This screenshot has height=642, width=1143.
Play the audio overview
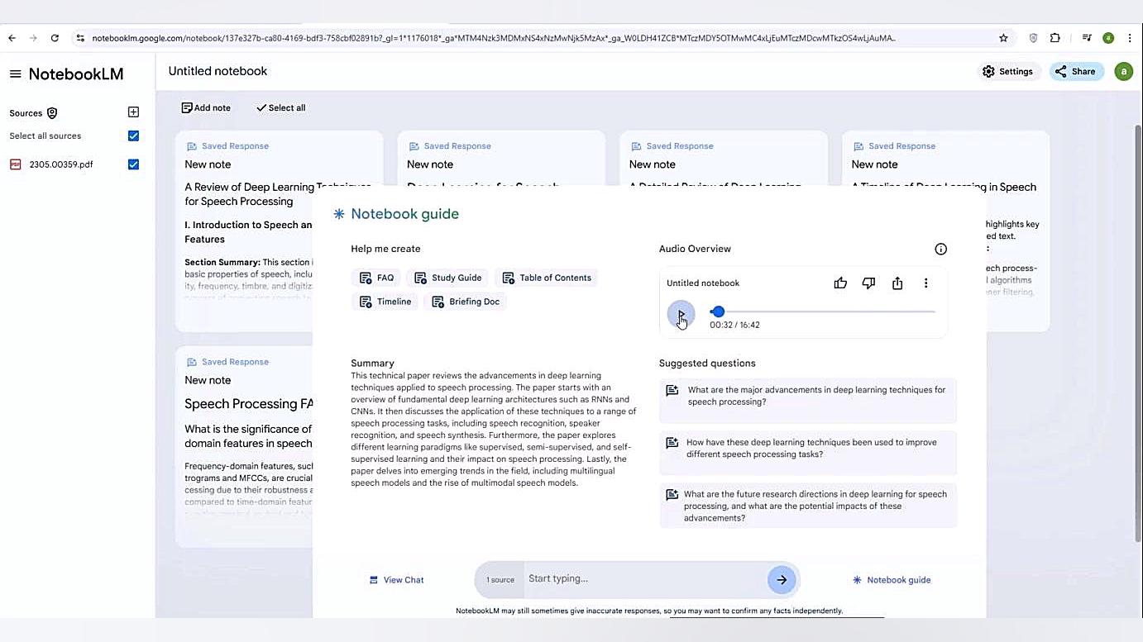click(x=681, y=314)
